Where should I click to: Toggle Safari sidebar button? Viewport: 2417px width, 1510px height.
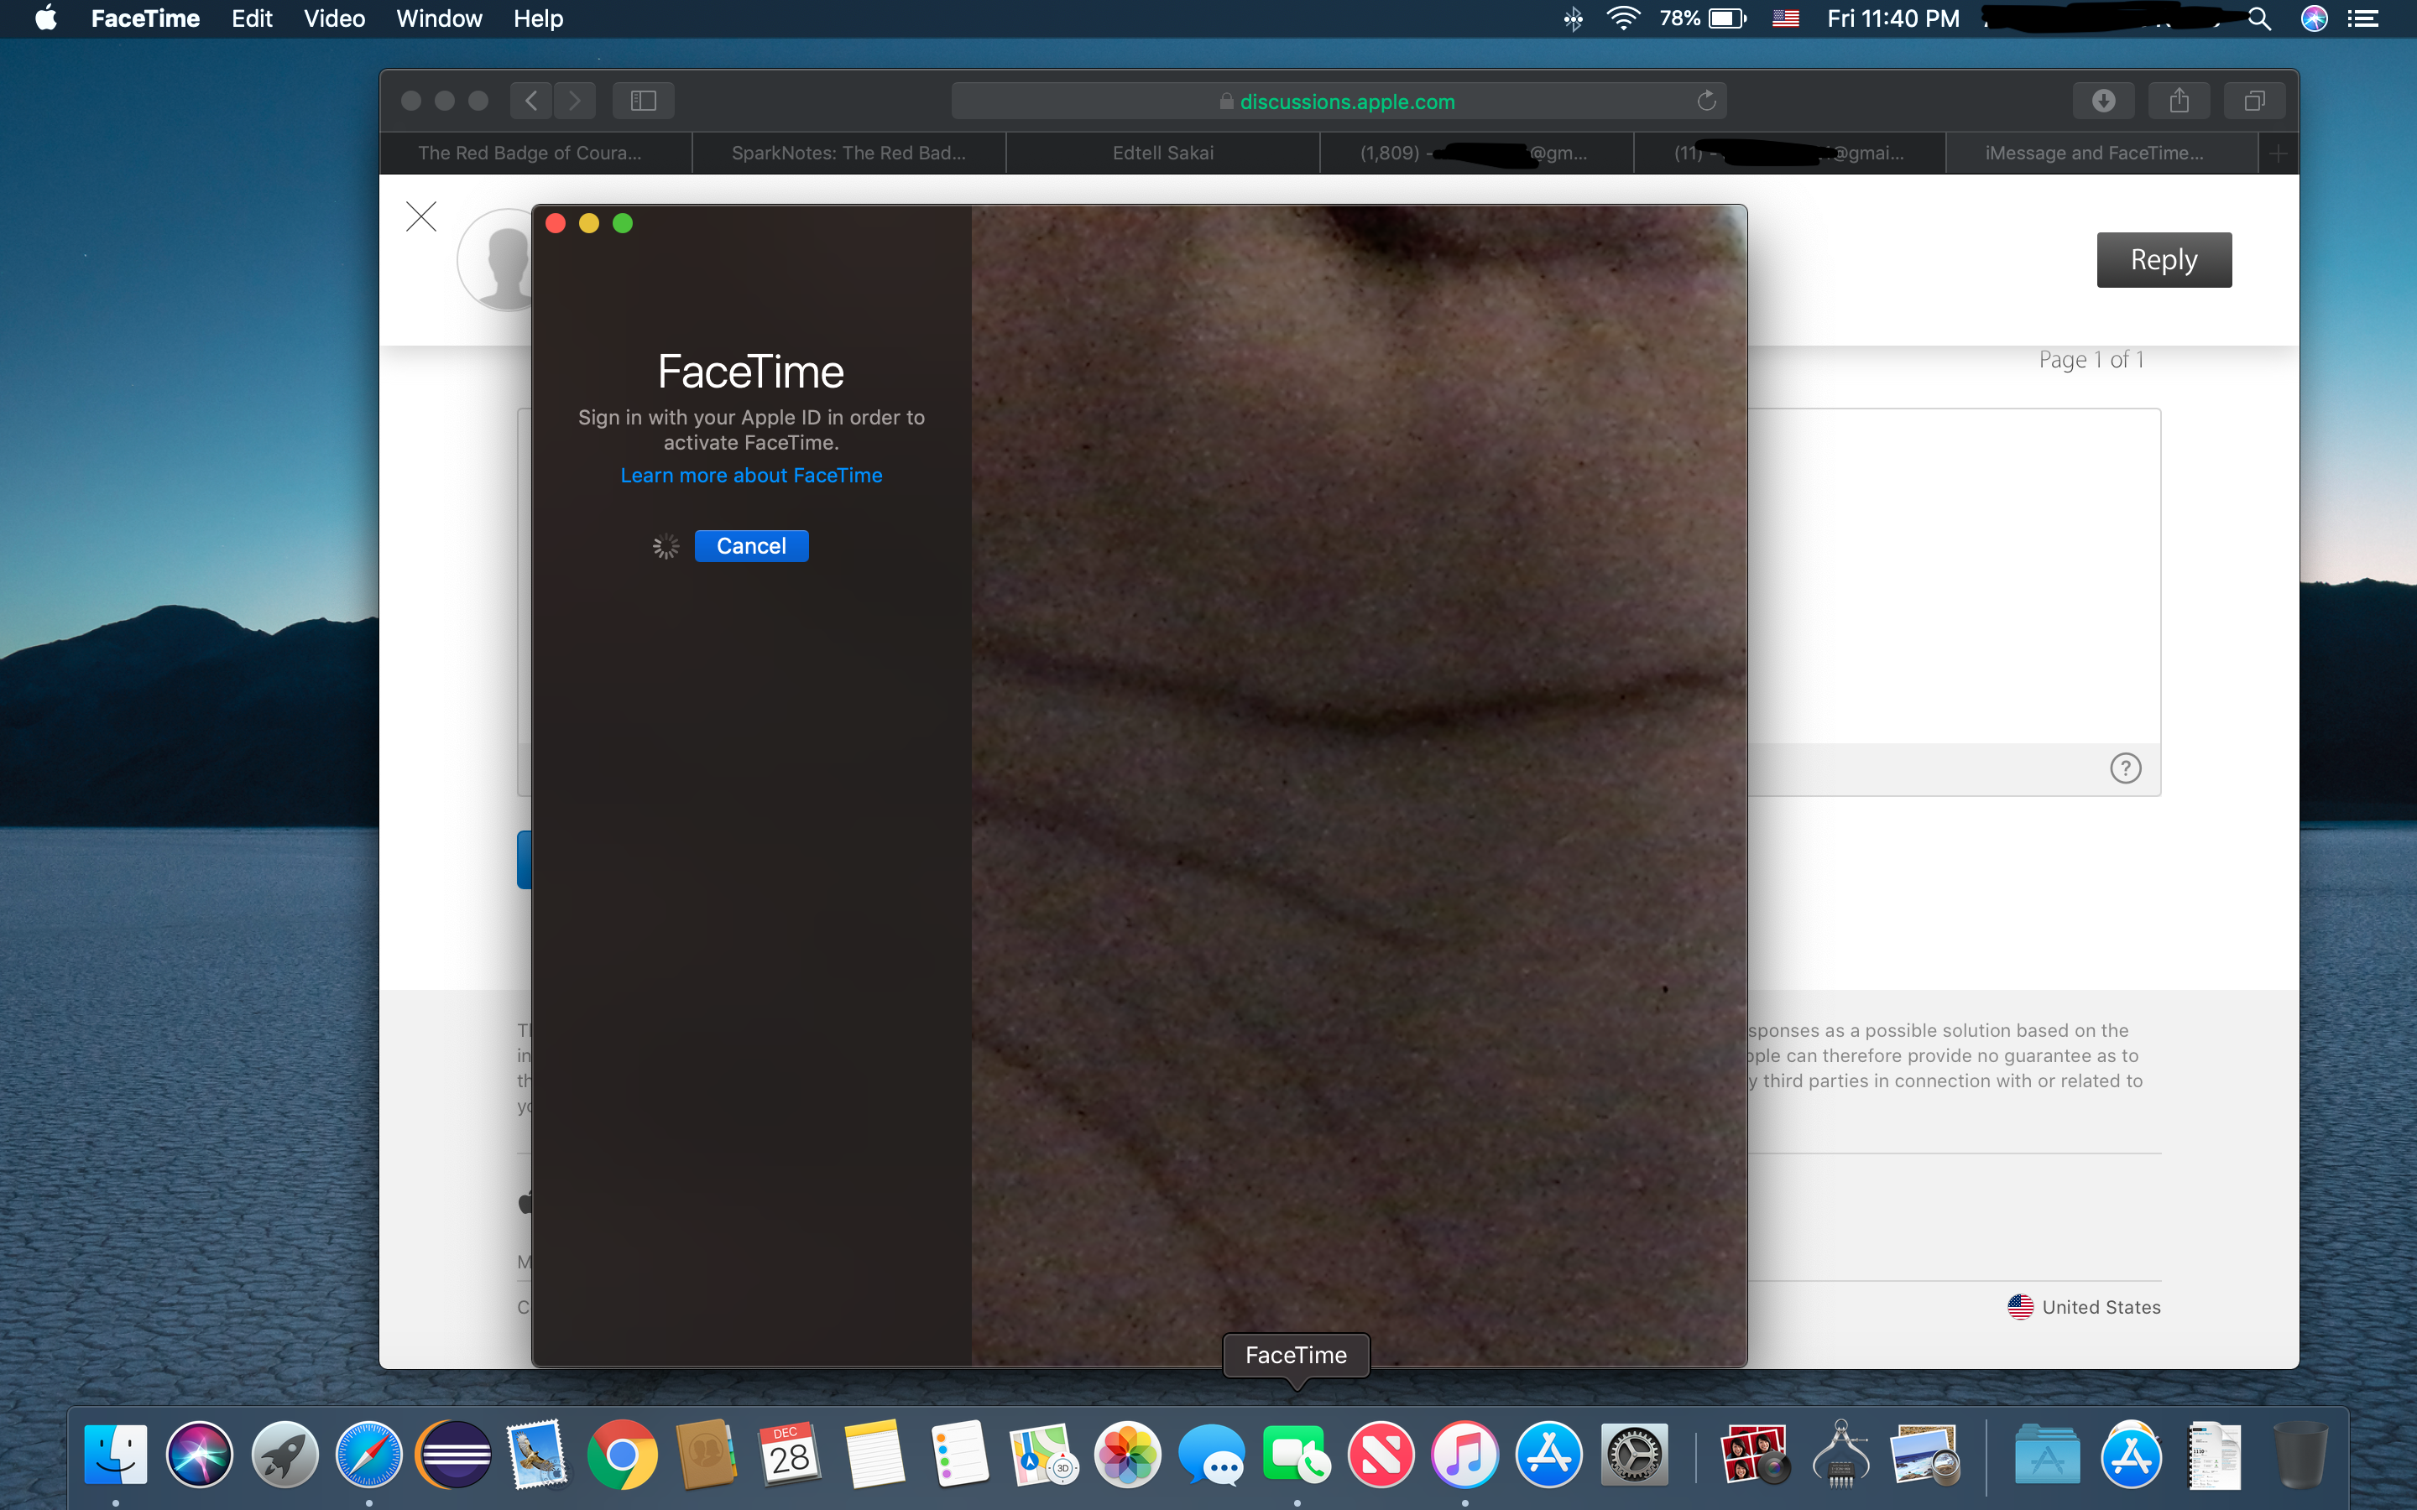tap(643, 101)
